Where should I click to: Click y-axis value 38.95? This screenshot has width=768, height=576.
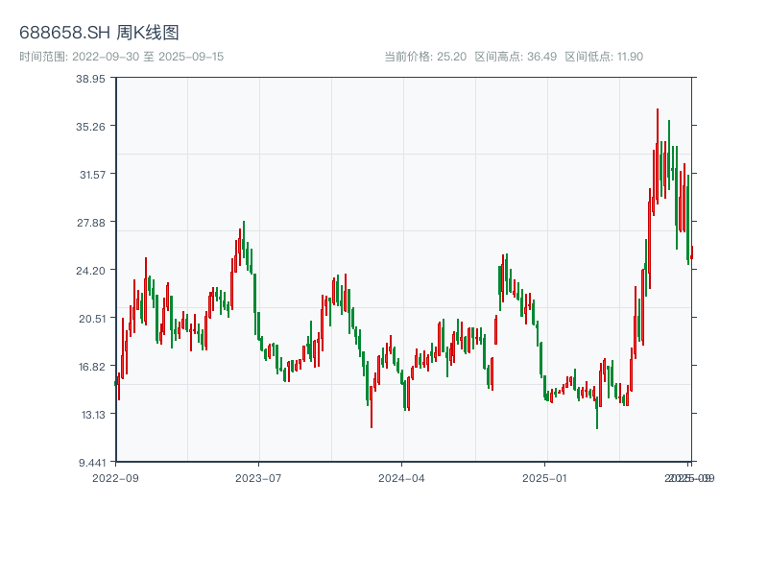pyautogui.click(x=90, y=79)
